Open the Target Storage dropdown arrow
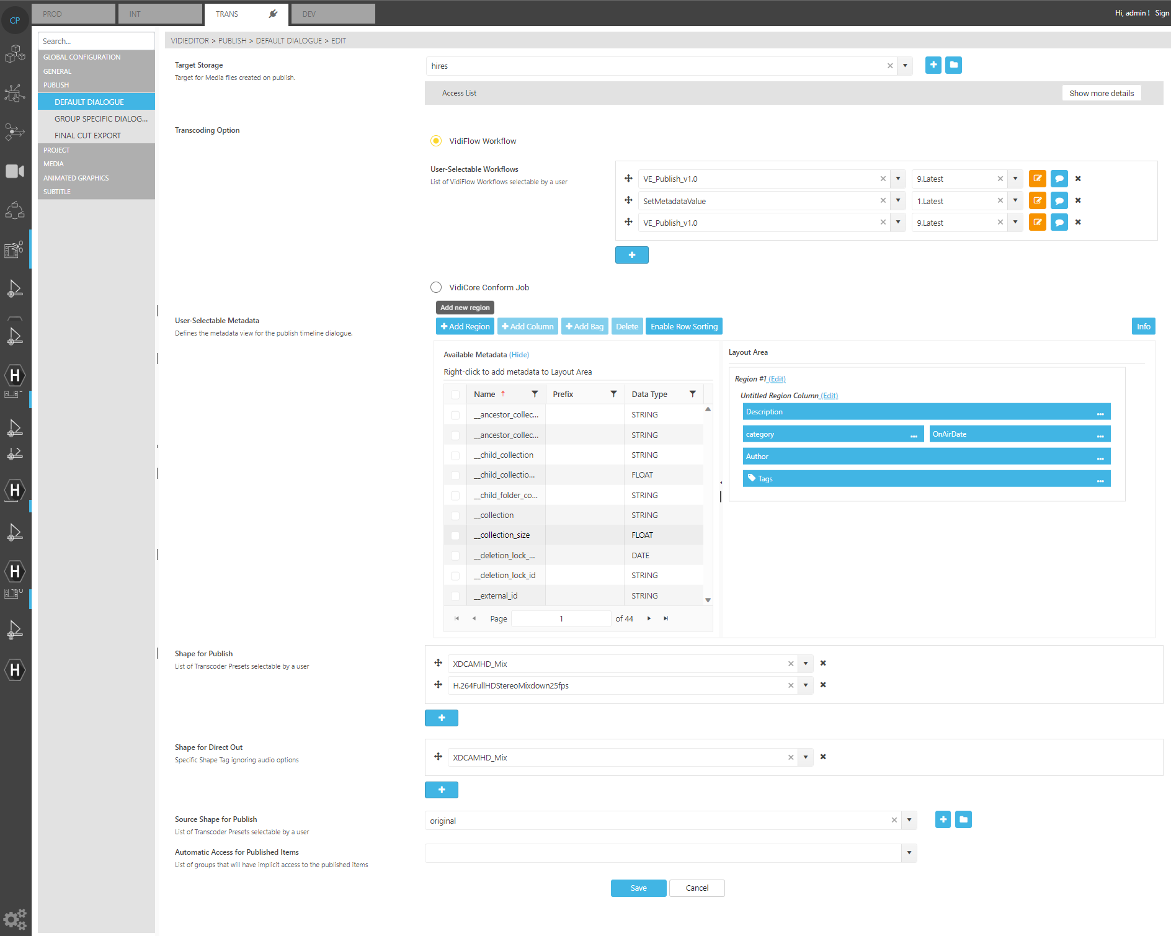Screen dimensions: 1171x936 click(x=905, y=65)
